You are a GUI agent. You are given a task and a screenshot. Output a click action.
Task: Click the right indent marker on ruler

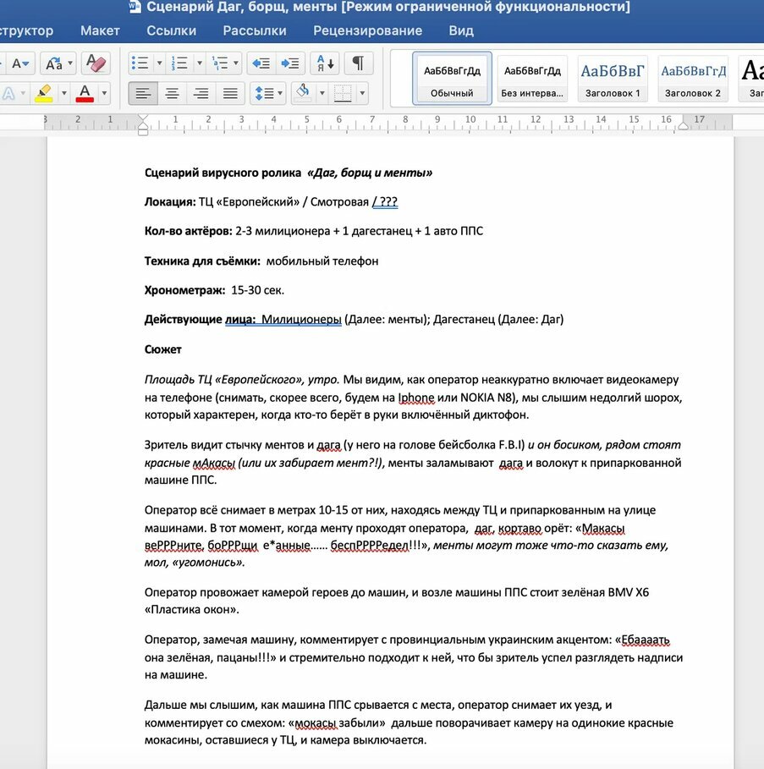click(683, 126)
